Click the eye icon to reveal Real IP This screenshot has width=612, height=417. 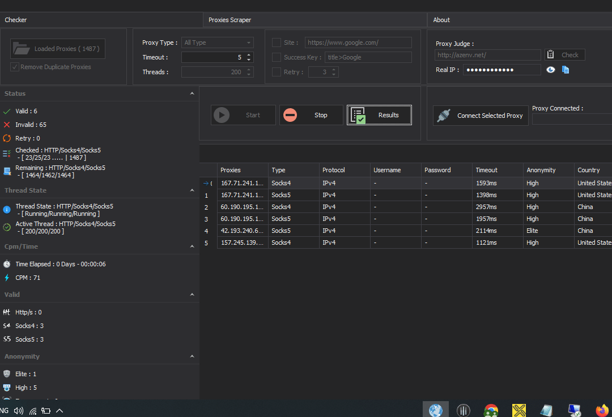pos(550,70)
